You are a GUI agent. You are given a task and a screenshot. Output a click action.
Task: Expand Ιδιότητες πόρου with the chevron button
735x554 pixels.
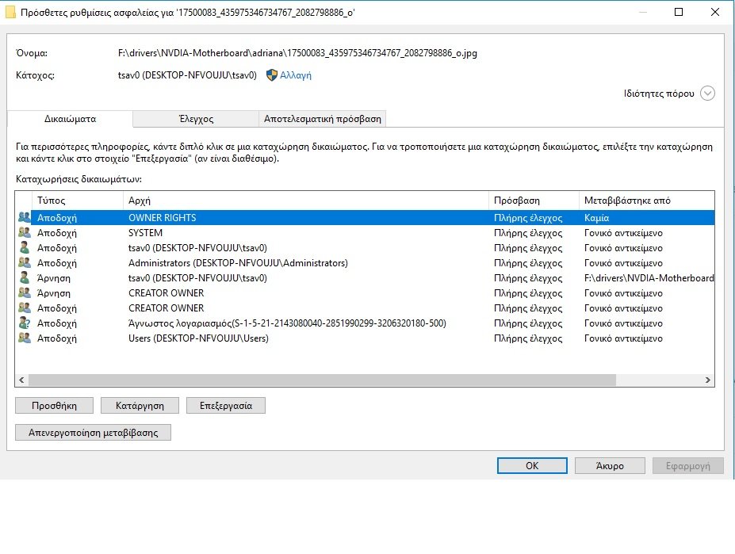click(707, 94)
